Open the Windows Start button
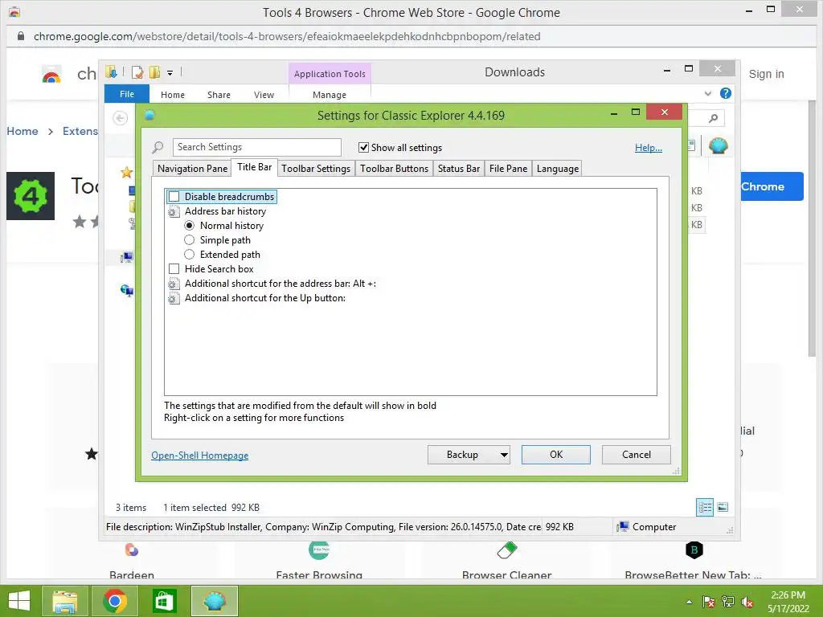 point(19,601)
